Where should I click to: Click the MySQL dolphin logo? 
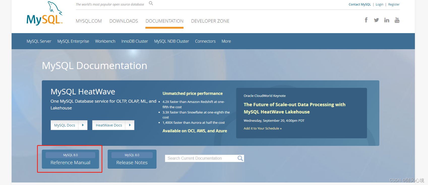click(x=44, y=13)
